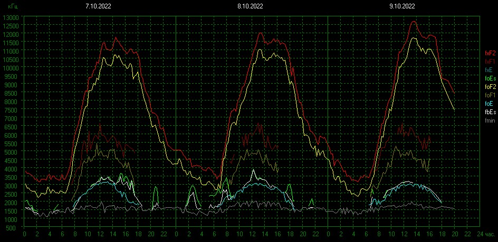The image size is (498, 242).
Task: Click the cyan foE legend label
Action: [x=489, y=103]
